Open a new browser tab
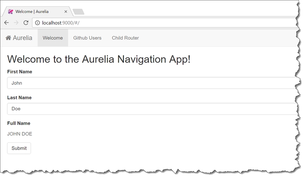 pyautogui.click(x=78, y=12)
